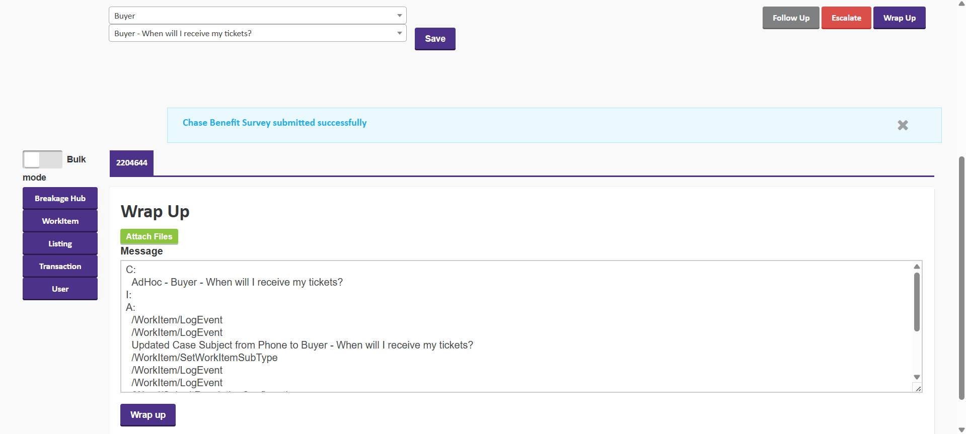Open the User sidebar section
This screenshot has width=966, height=434.
60,289
